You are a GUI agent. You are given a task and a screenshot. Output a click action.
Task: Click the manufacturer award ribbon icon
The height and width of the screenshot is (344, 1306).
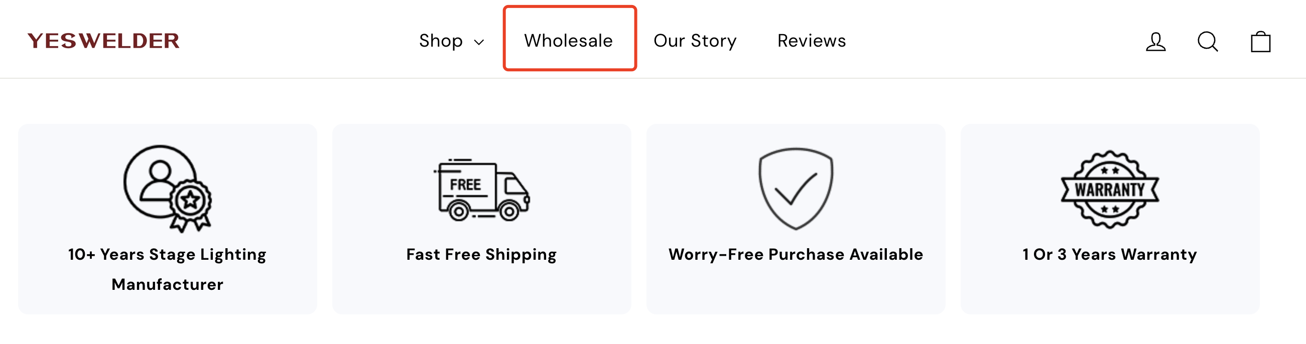[x=167, y=189]
